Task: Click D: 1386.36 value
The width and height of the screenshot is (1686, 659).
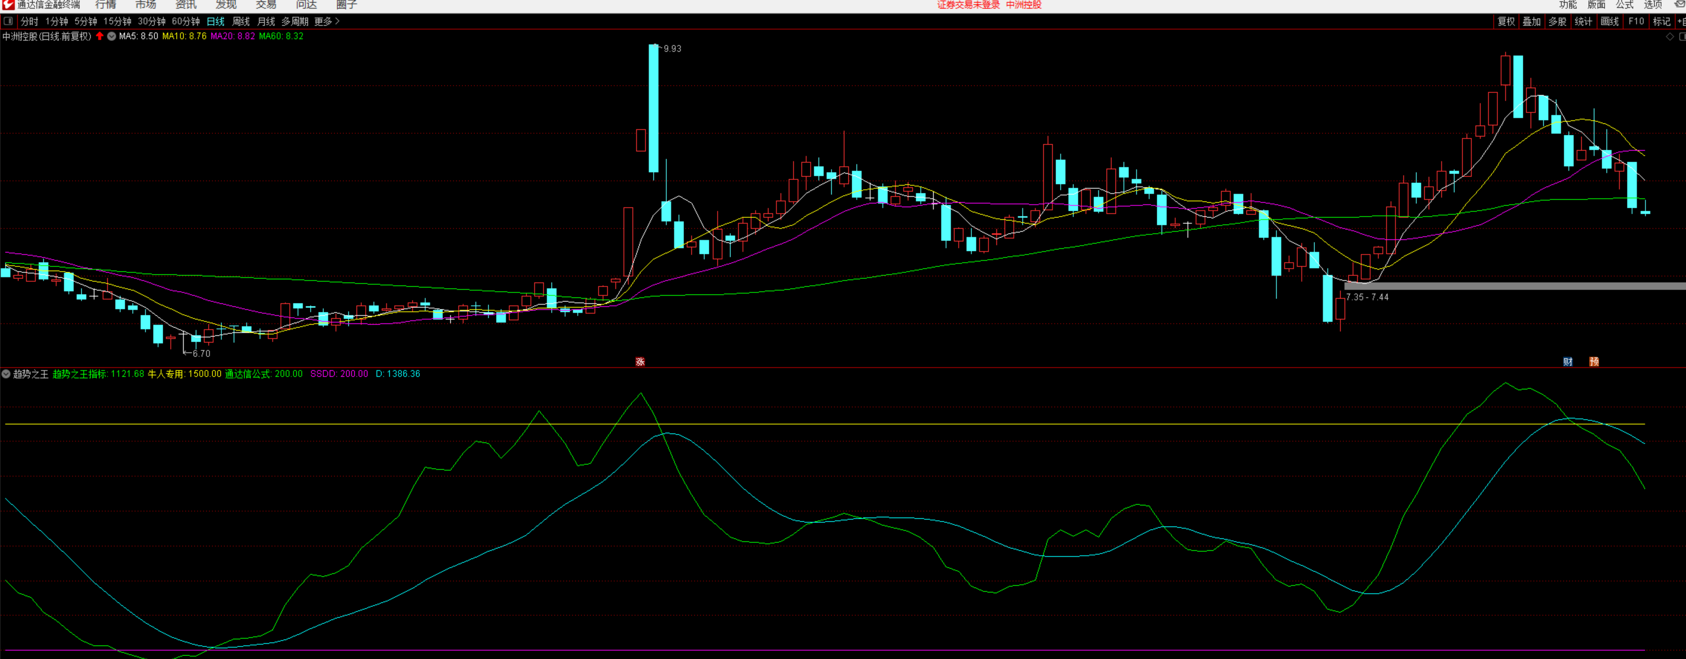Action: pos(398,374)
